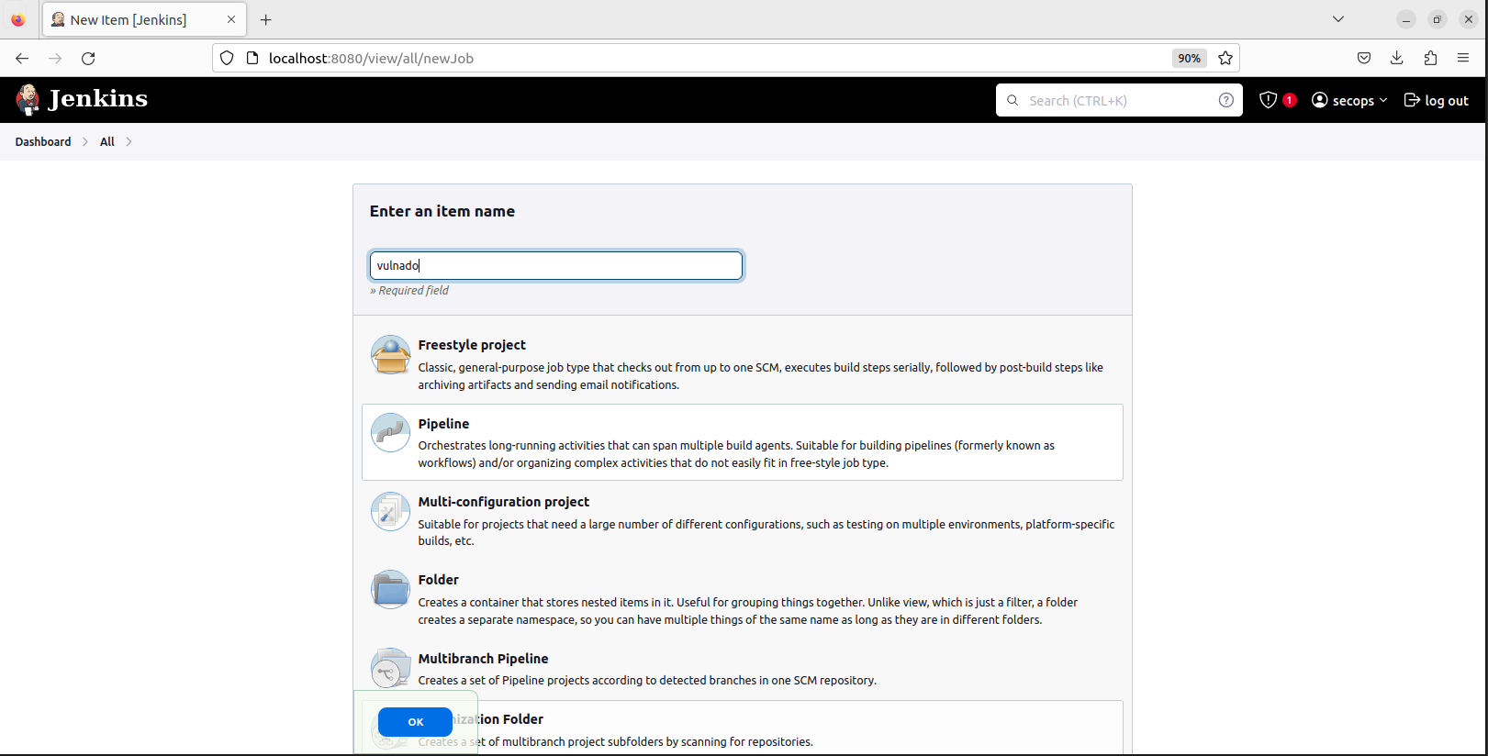Screen dimensions: 1488x756
Task: Expand the Dashboard breadcrumb chevron
Action: click(85, 141)
